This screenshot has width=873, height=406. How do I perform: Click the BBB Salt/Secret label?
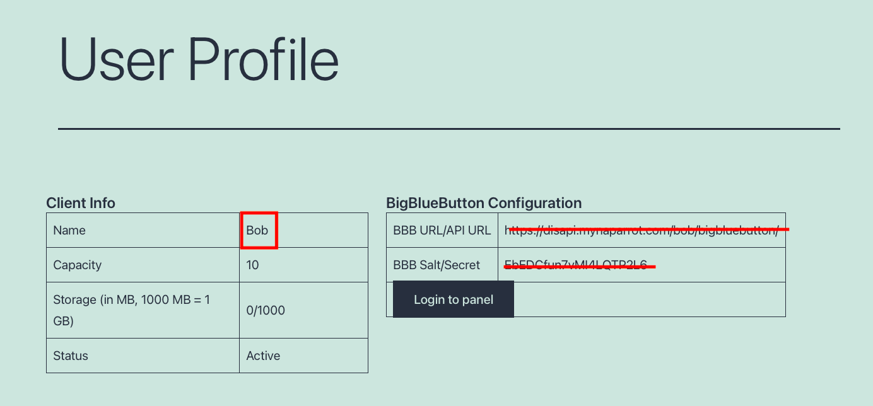437,265
